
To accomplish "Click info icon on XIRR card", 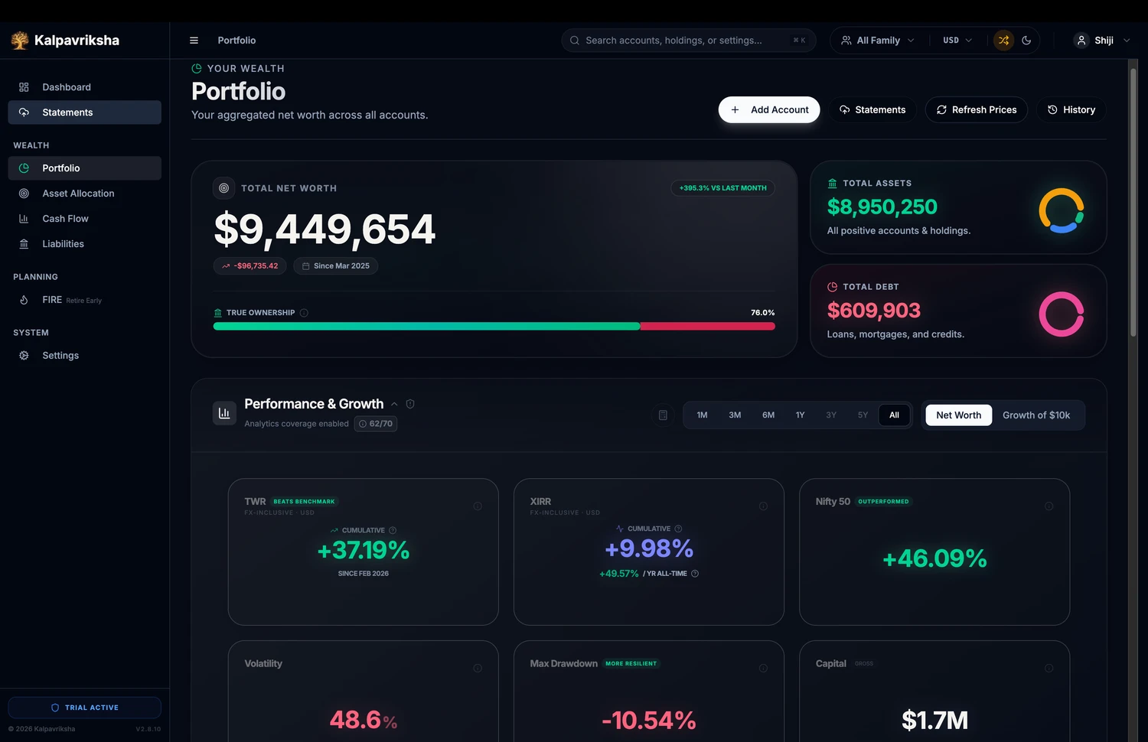I will (x=763, y=506).
